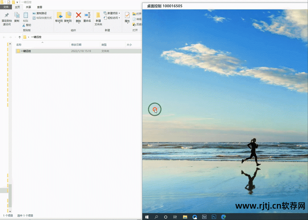308x220 pixels.
Task: Open the Easy Access dropdown
Action: tap(112, 18)
